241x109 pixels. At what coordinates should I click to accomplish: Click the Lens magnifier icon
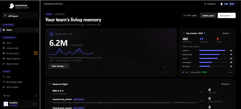(x=4, y=76)
